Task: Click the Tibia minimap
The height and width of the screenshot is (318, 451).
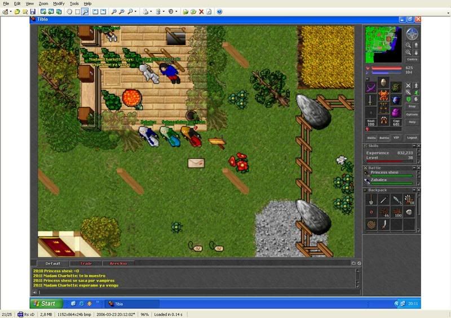Action: tap(383, 44)
